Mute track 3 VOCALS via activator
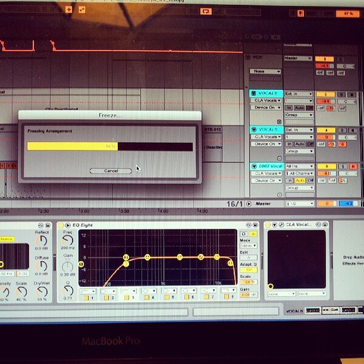 [x=325, y=94]
